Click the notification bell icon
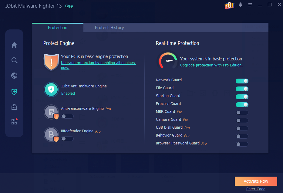 241,5
